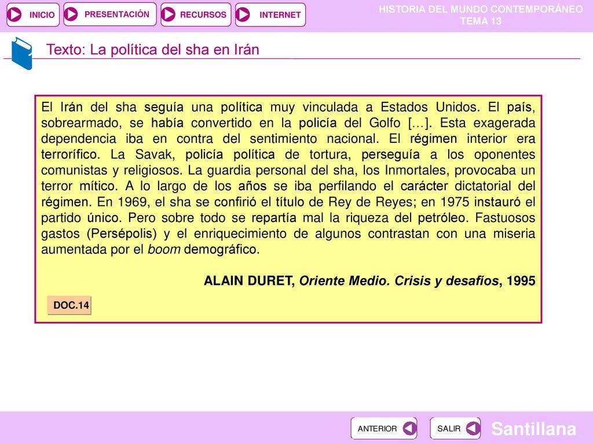
Task: Click the Santillana logo text
Action: (x=533, y=429)
